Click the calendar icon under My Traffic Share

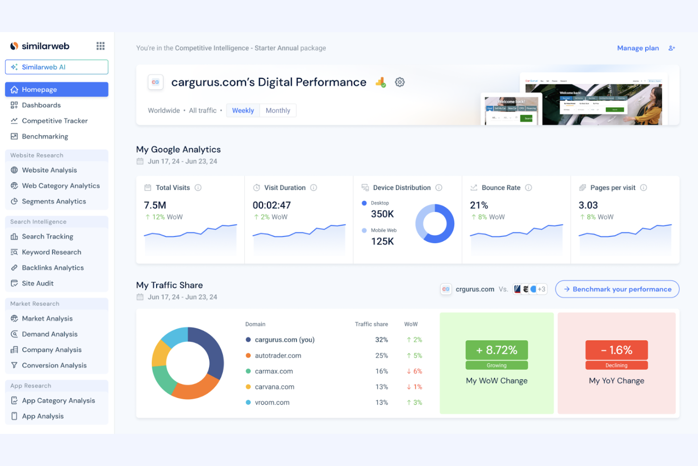[x=140, y=297]
